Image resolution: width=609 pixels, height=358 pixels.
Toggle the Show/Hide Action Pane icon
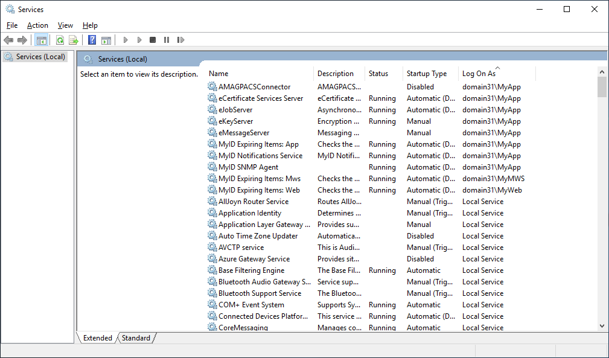pyautogui.click(x=106, y=40)
